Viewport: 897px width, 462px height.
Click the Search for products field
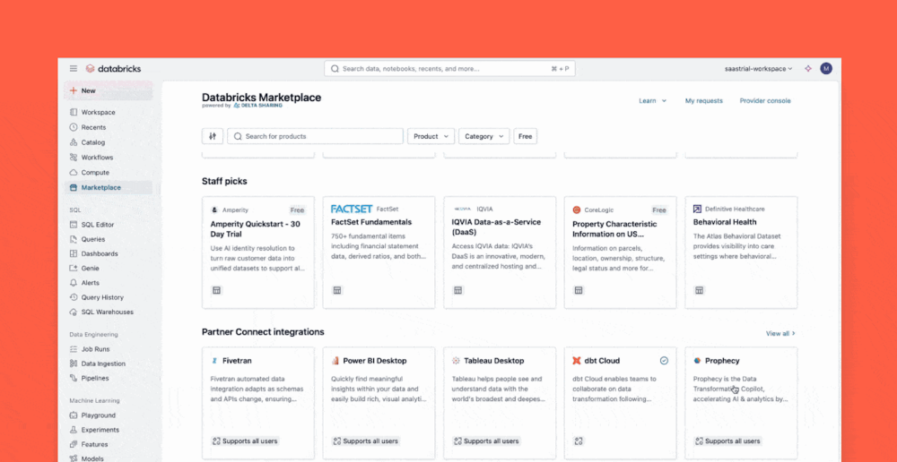tap(315, 136)
